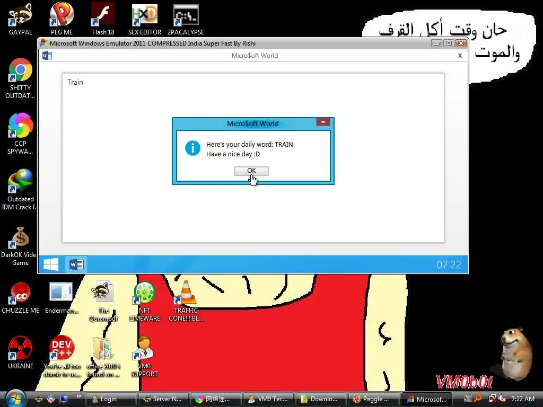
Task: Switch to the VM0 Tec... taskbar button
Action: click(268, 399)
